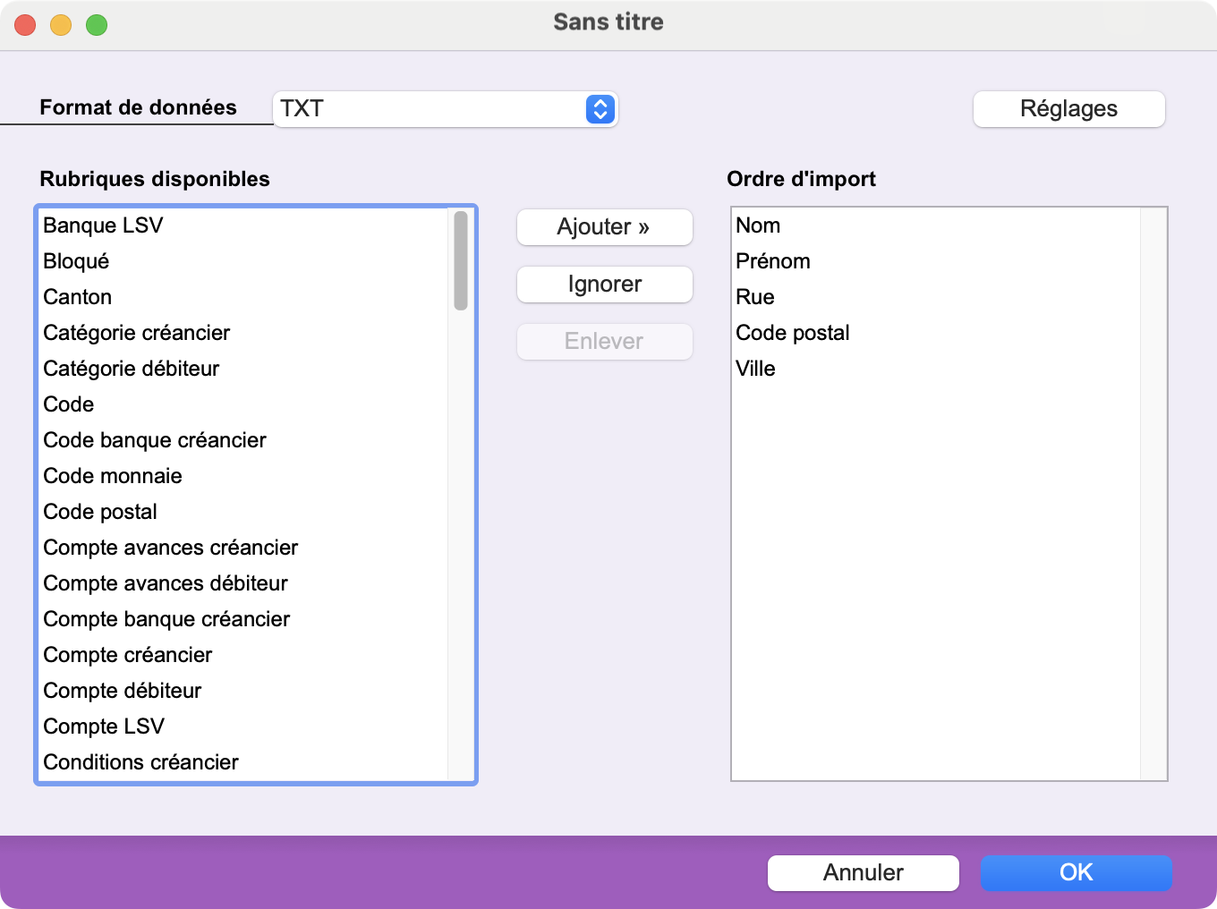Click the Réglages button
1217x909 pixels.
pos(1068,109)
